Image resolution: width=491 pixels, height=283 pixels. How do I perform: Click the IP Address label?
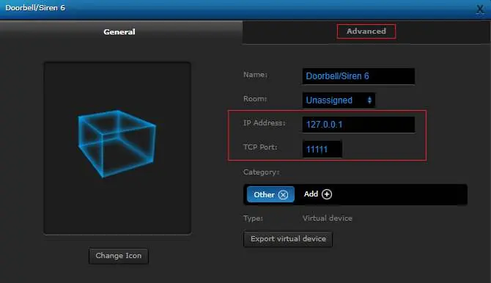tap(265, 123)
